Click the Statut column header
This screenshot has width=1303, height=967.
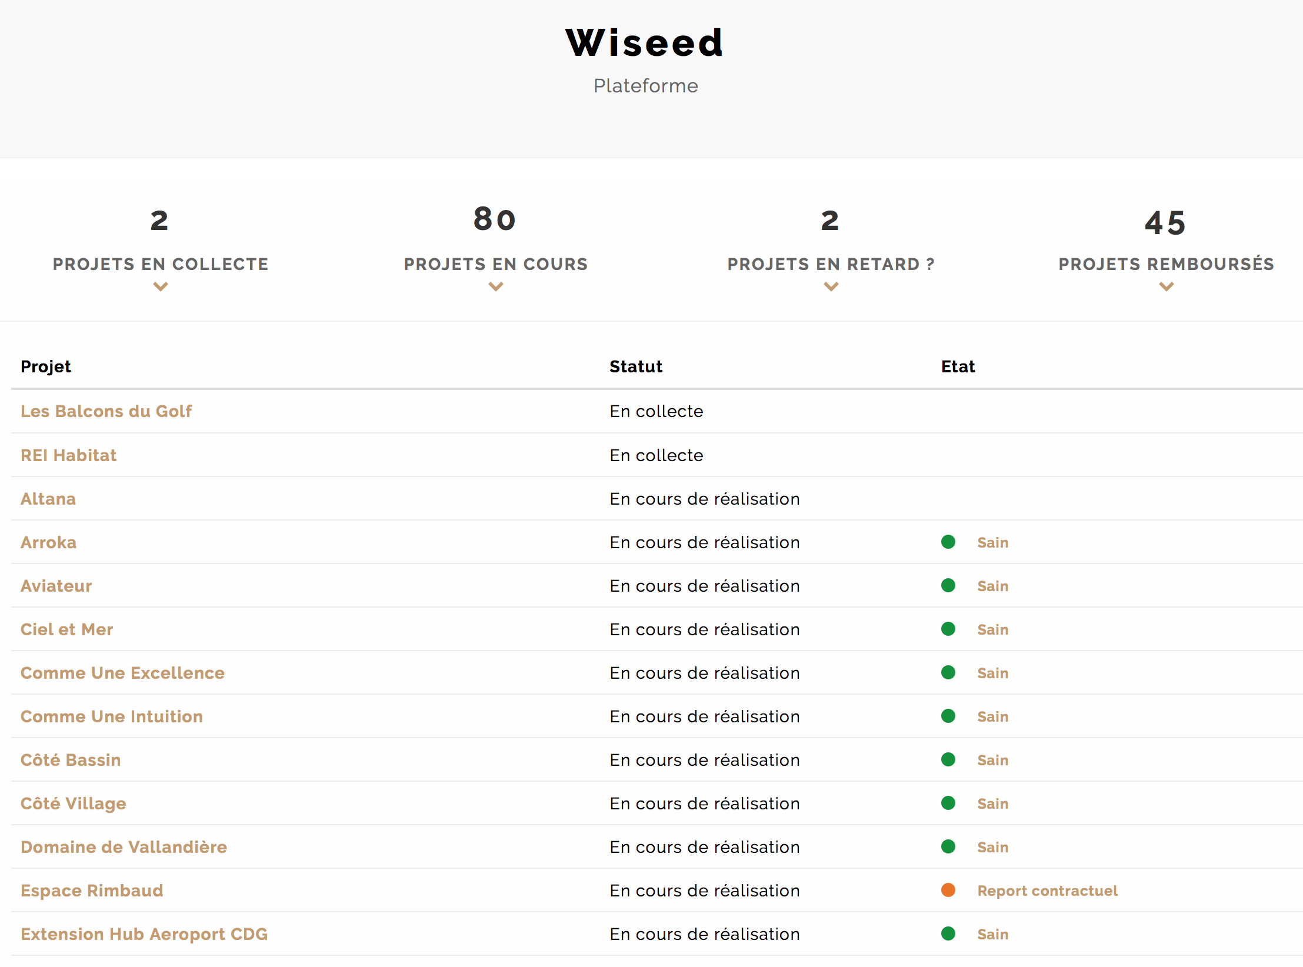coord(636,366)
